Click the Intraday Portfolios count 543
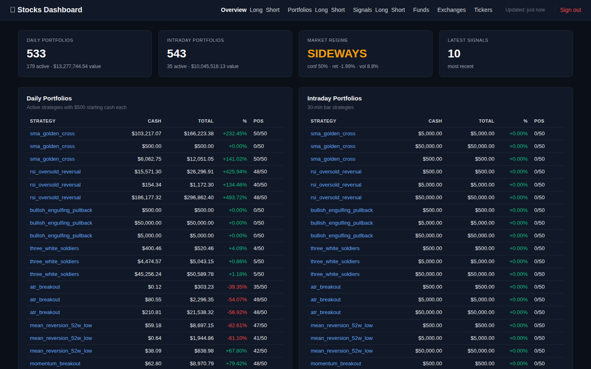Screen dimensions: 591x369 [176, 54]
